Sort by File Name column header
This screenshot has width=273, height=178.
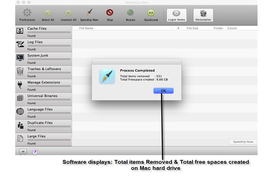pyautogui.click(x=86, y=28)
